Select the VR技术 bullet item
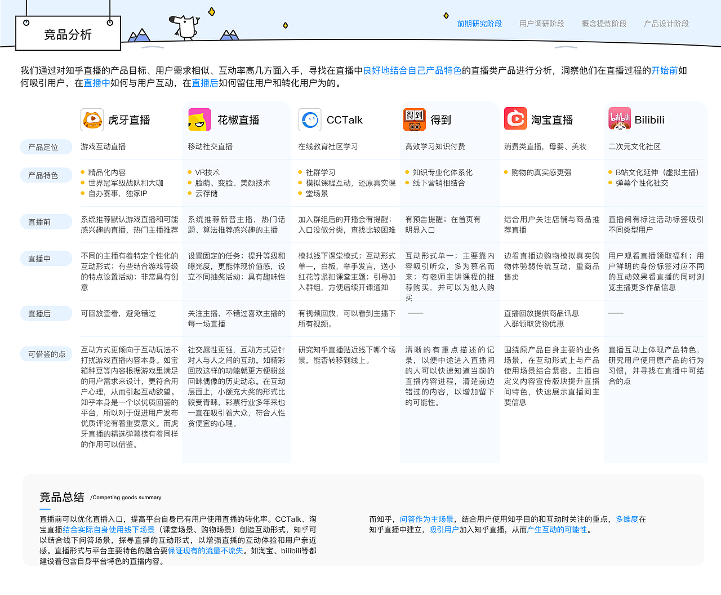Image resolution: width=721 pixels, height=595 pixels. (x=207, y=172)
